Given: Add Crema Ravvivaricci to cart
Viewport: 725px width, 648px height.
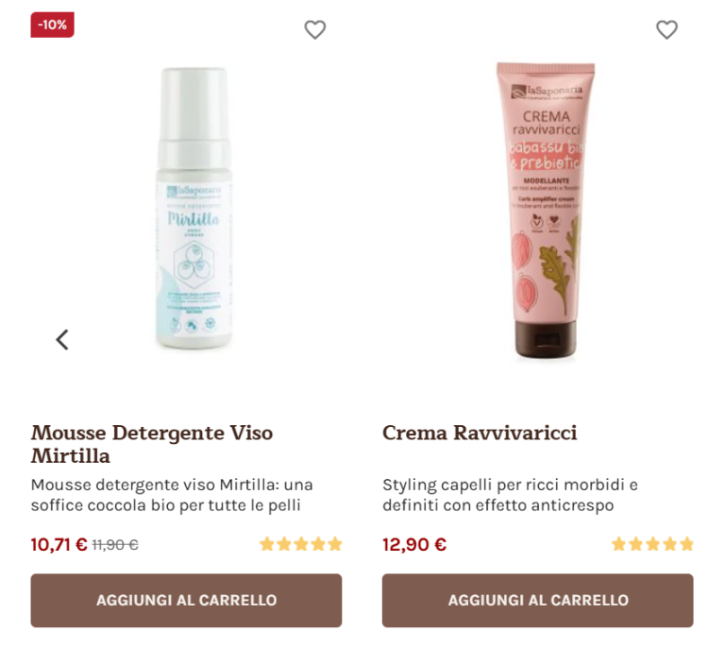Looking at the screenshot, I should tap(538, 601).
